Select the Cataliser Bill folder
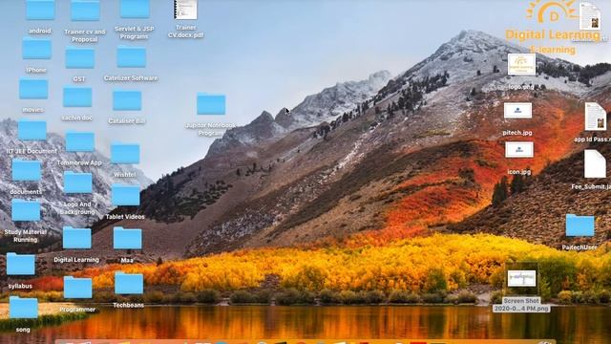Screen dimensions: 611x344 127,100
